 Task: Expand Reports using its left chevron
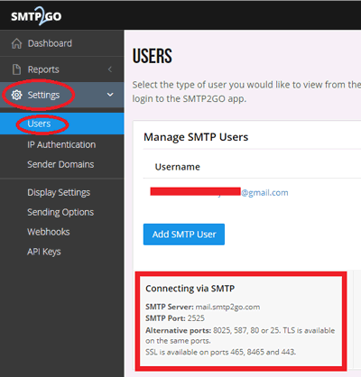point(110,69)
